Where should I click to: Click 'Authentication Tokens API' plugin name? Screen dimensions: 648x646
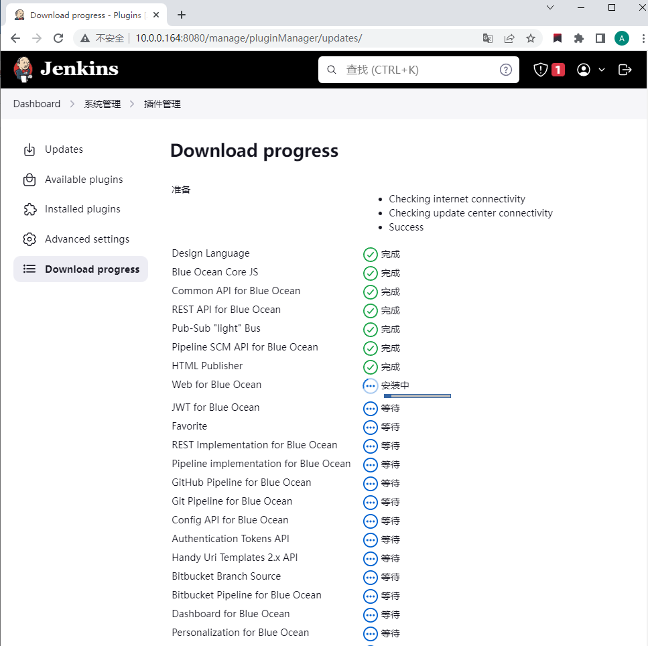pos(231,539)
